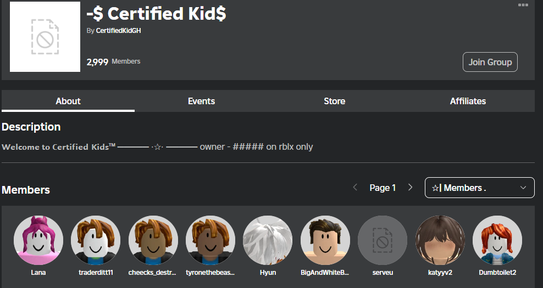View katyyv2's avatar

pos(440,240)
